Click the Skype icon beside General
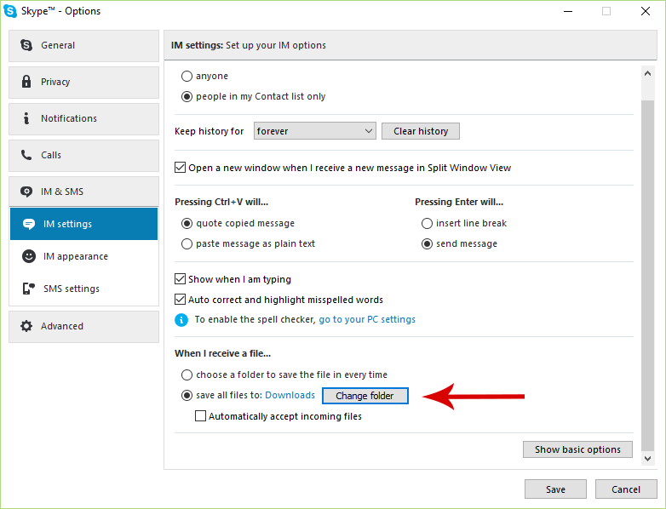This screenshot has width=666, height=509. point(26,45)
